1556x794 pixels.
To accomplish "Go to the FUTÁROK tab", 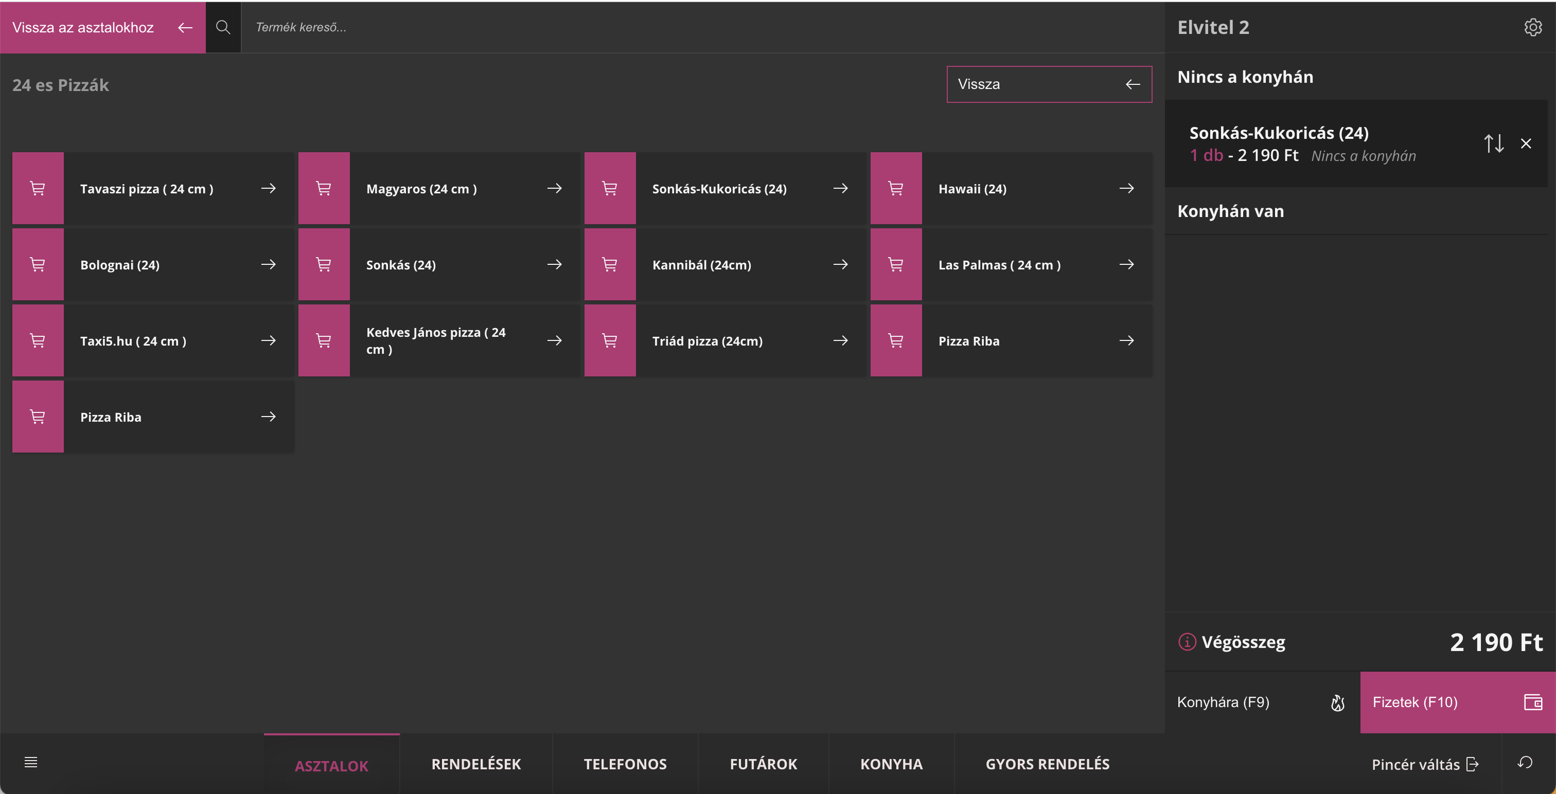I will tap(763, 764).
